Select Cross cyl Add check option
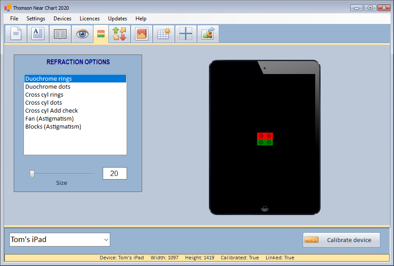The width and height of the screenshot is (394, 266). (x=51, y=111)
